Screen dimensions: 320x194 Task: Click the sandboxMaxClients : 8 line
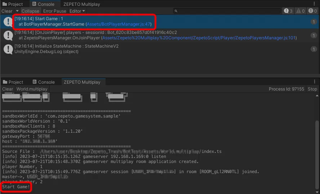point(28,126)
